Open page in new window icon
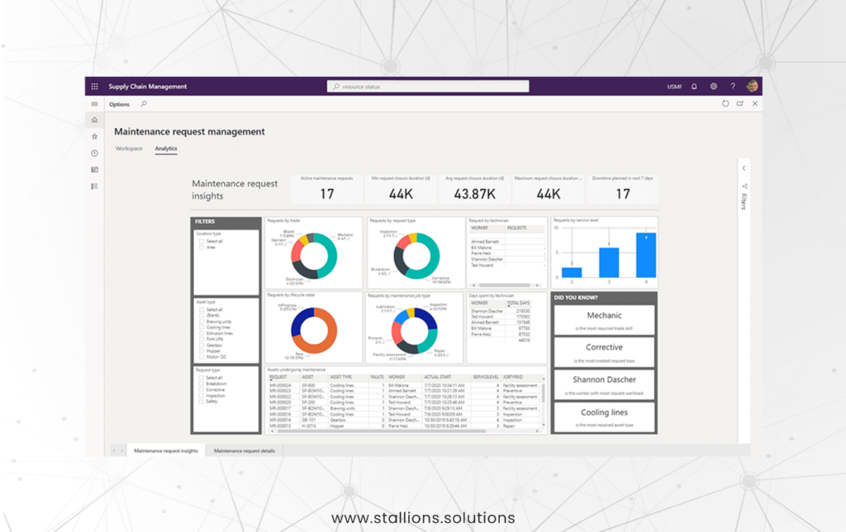 pos(739,103)
